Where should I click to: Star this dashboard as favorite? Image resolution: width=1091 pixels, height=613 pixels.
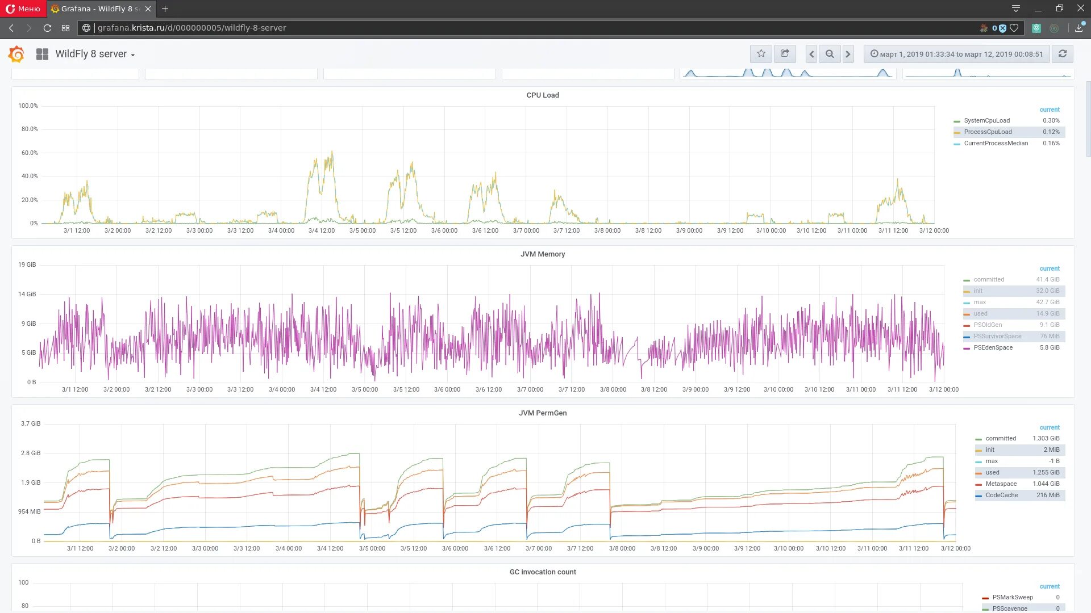(x=761, y=54)
